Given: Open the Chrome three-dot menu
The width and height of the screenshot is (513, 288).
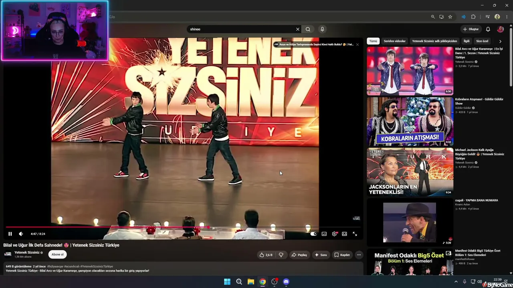Looking at the screenshot, I should (507, 17).
